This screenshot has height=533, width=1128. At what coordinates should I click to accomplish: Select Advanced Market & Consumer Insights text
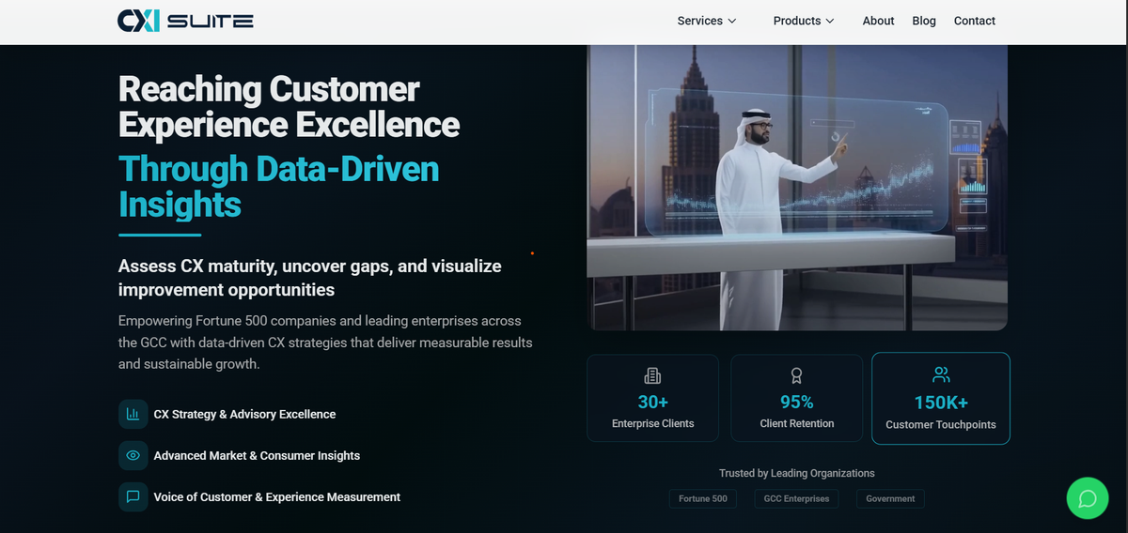click(257, 455)
